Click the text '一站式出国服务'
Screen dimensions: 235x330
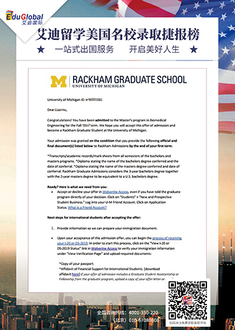tap(84, 50)
